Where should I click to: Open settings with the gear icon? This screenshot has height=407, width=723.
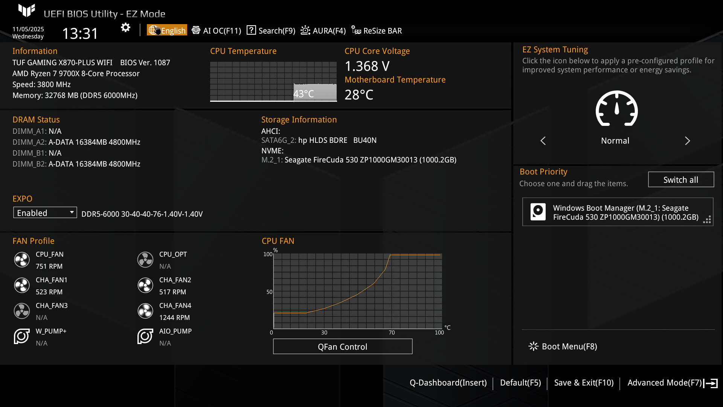pos(125,28)
